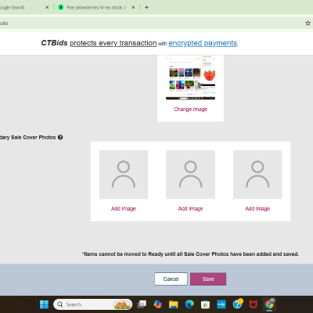Image resolution: width=313 pixels, height=313 pixels.
Task: Open File Explorer from the taskbar
Action: pos(173,304)
